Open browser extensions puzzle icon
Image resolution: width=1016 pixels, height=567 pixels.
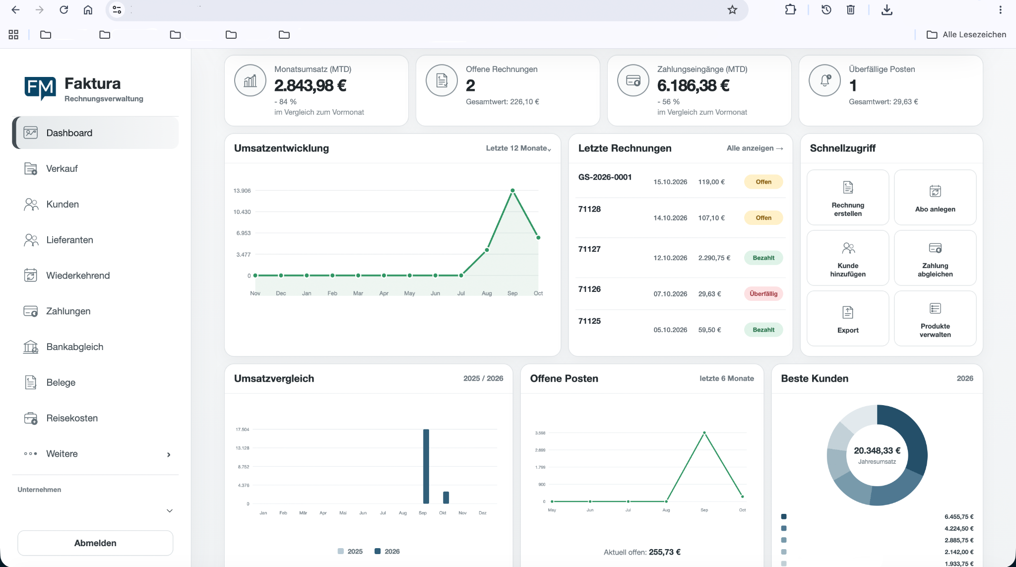coord(790,10)
